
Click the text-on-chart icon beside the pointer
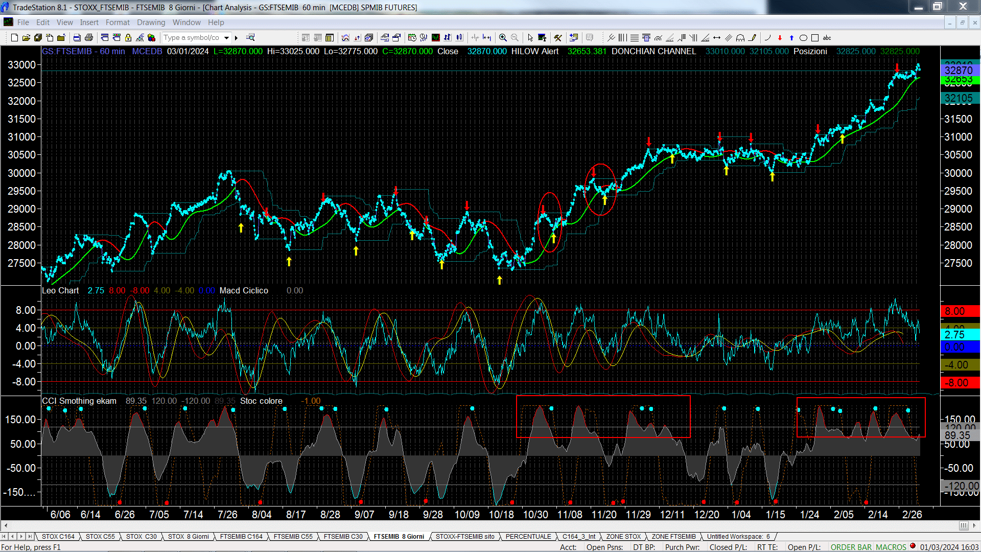click(542, 37)
